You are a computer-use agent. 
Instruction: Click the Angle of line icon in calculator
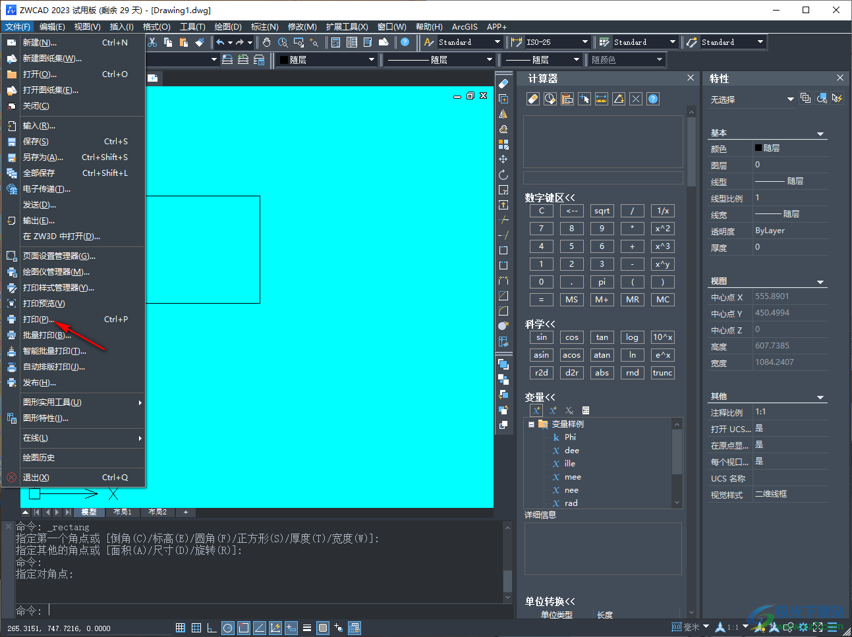(x=619, y=99)
